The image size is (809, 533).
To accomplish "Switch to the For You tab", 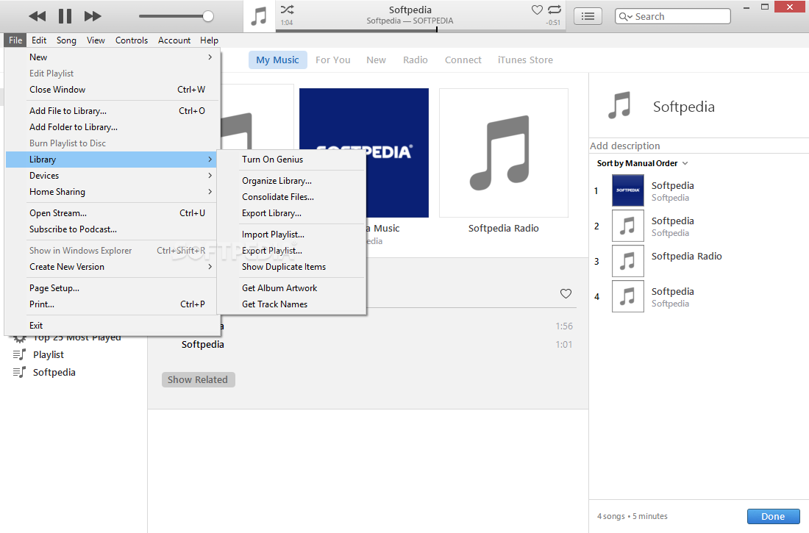I will point(332,60).
